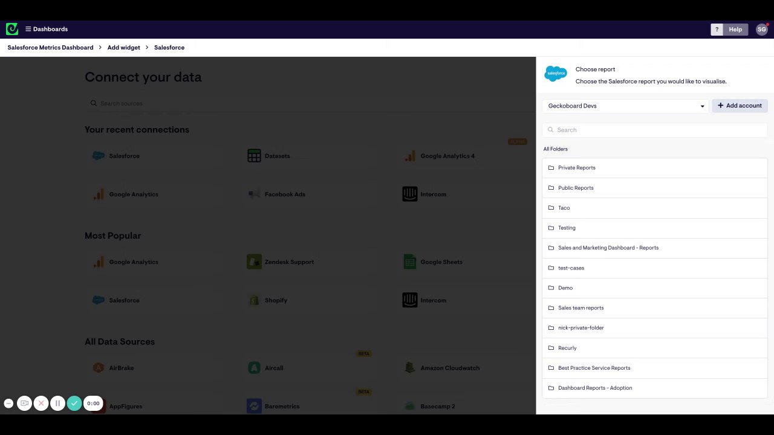This screenshot has width=774, height=435.
Task: Click the folder icon beside Public Reports
Action: pos(551,188)
